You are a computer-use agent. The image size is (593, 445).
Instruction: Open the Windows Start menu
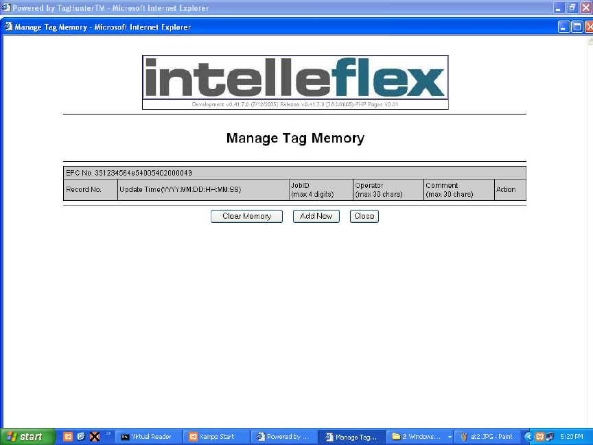[x=27, y=437]
